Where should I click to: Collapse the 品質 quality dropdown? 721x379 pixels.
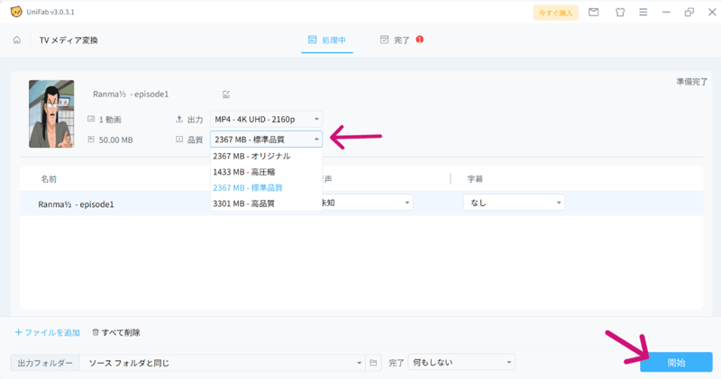(266, 140)
